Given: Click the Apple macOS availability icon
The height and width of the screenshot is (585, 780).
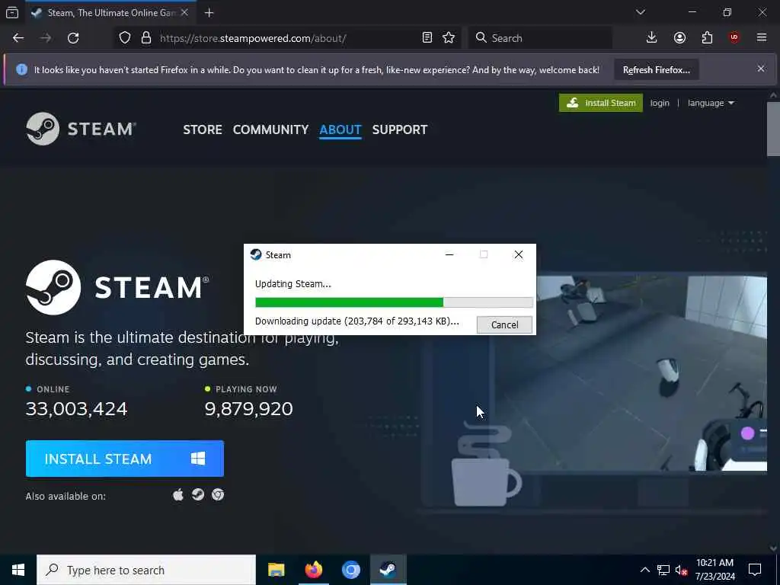Looking at the screenshot, I should coord(178,495).
